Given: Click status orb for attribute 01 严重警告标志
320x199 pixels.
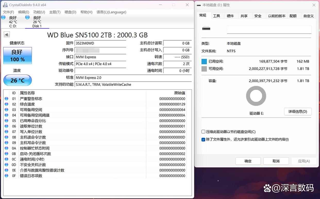Looking at the screenshot, I should tap(6, 99).
